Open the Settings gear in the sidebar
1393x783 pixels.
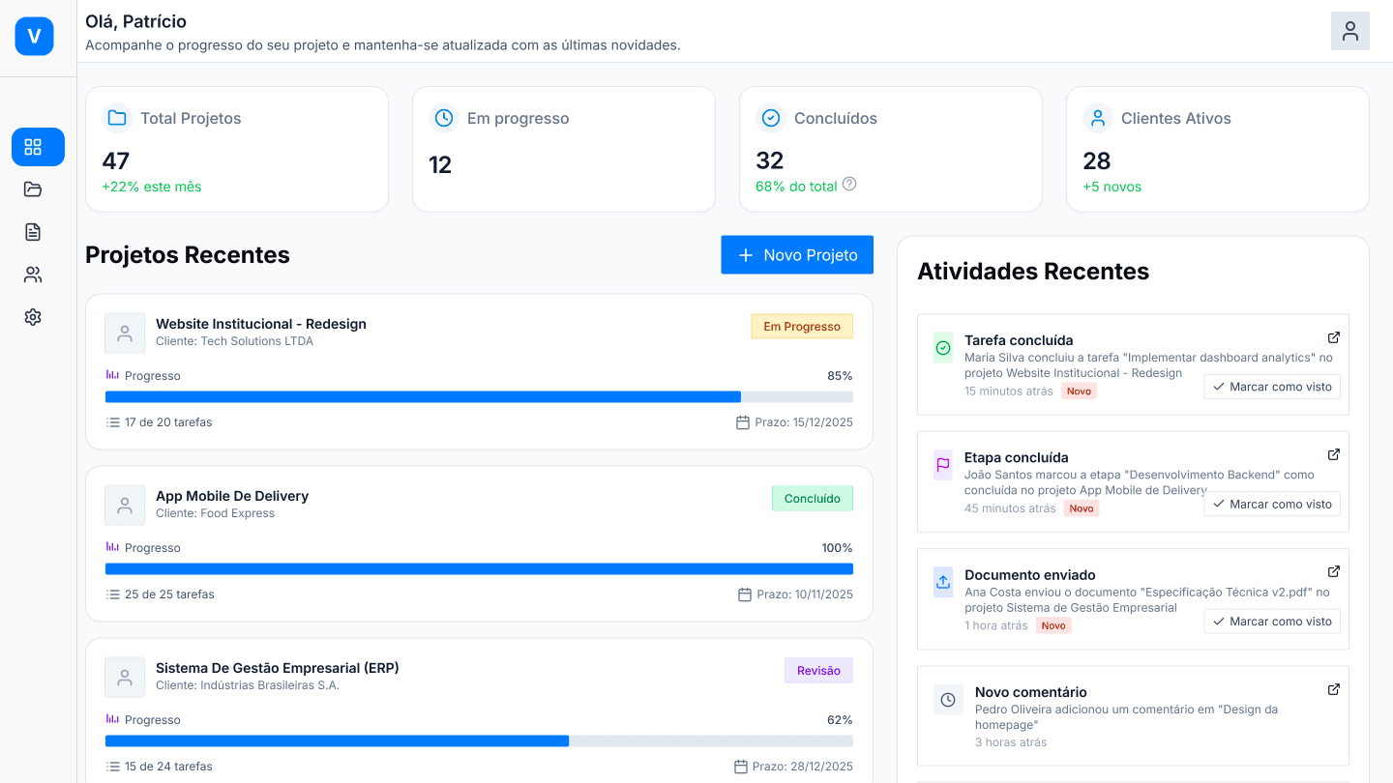coord(33,316)
